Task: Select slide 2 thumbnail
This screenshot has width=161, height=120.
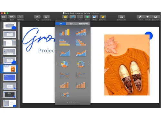Action: pyautogui.click(x=10, y=35)
